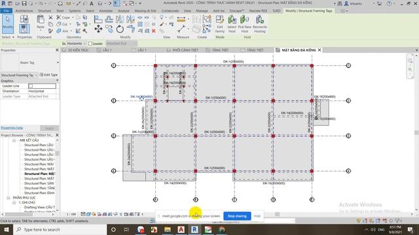419x235 pixels.
Task: Click the selection filter icon in status bar
Action: [397, 221]
